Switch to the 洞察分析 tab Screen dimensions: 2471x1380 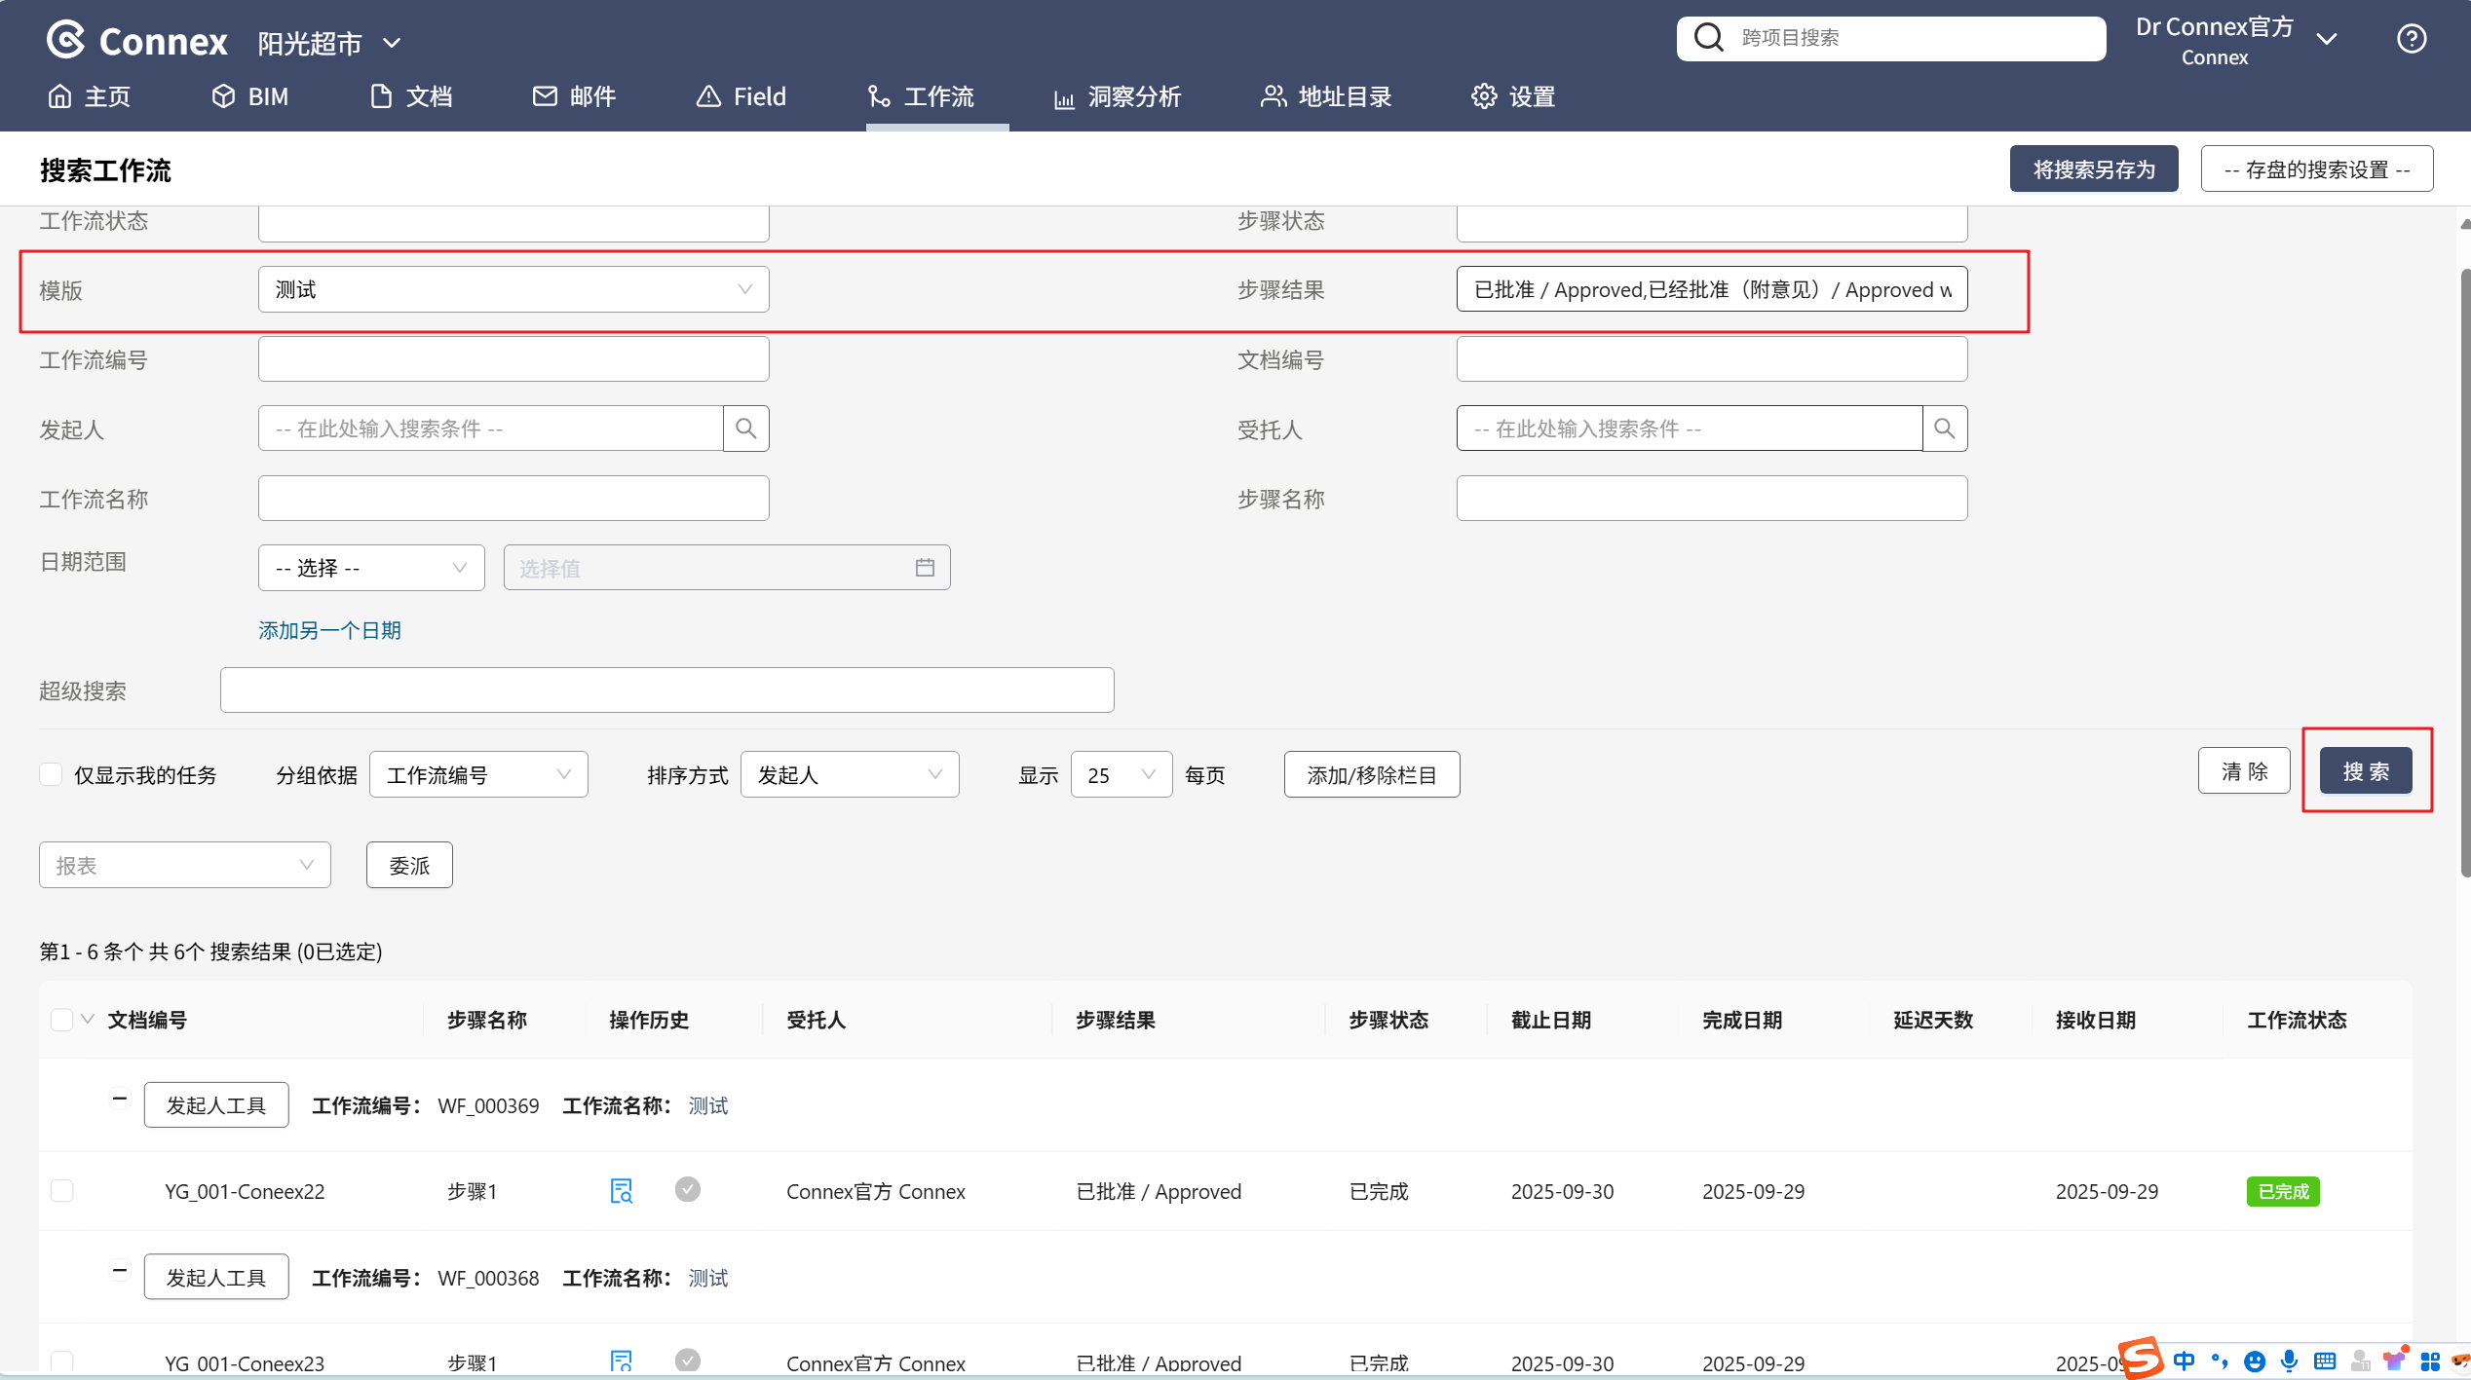[1118, 96]
